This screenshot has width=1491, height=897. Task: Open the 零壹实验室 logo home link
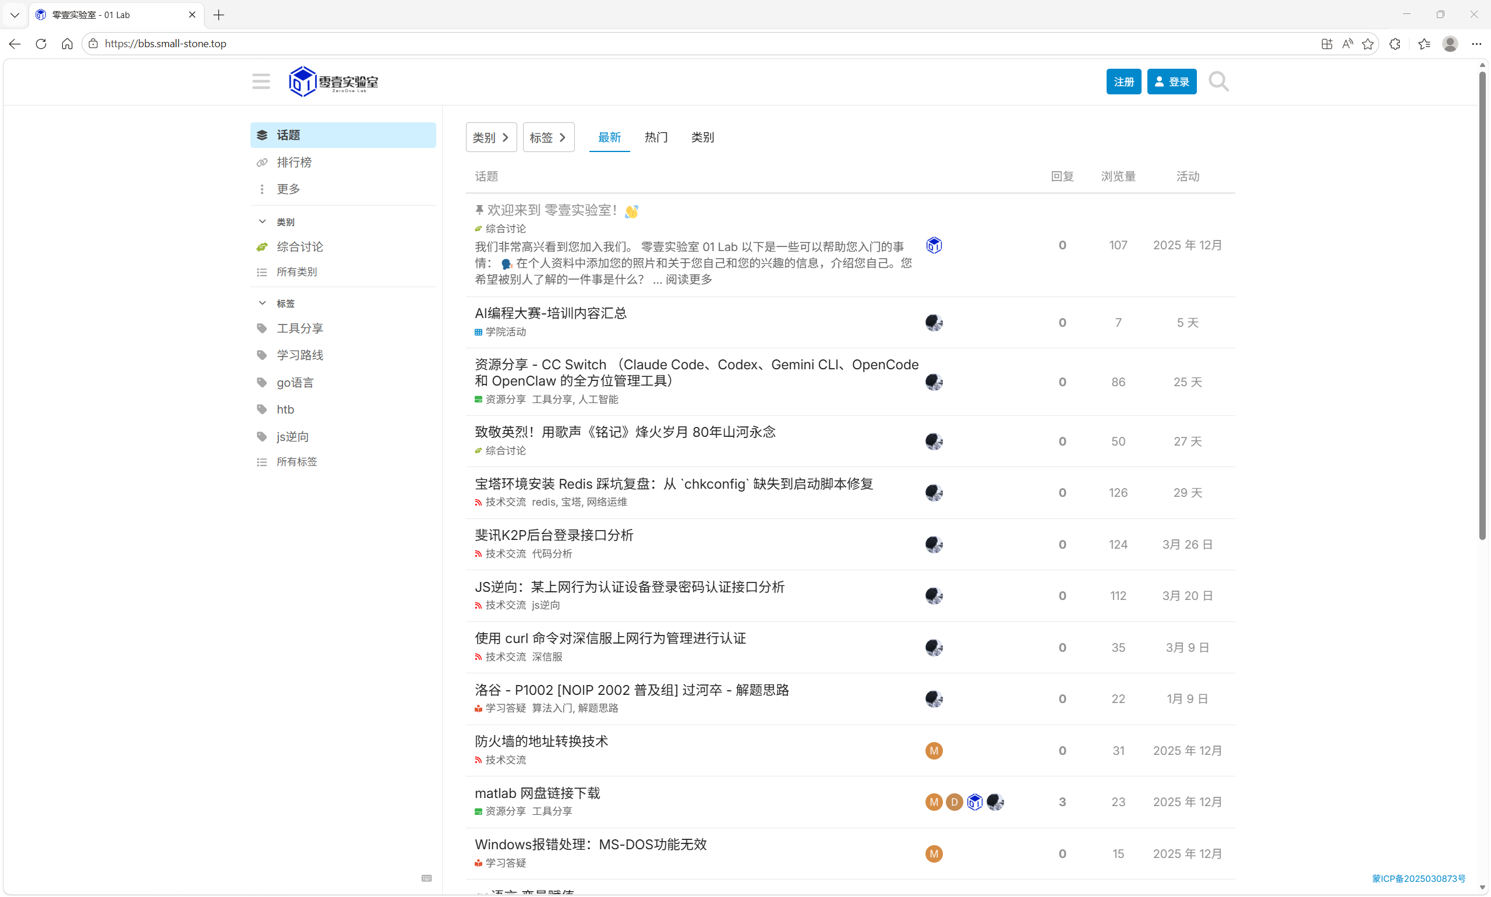pos(334,81)
